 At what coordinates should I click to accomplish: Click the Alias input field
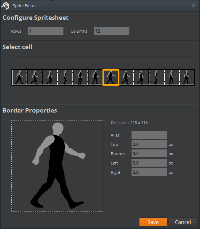(x=149, y=135)
